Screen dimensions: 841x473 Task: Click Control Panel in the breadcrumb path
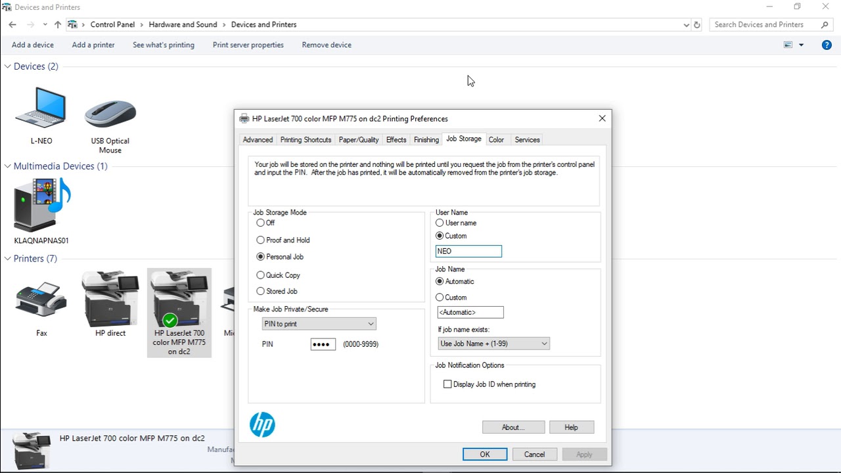(112, 24)
